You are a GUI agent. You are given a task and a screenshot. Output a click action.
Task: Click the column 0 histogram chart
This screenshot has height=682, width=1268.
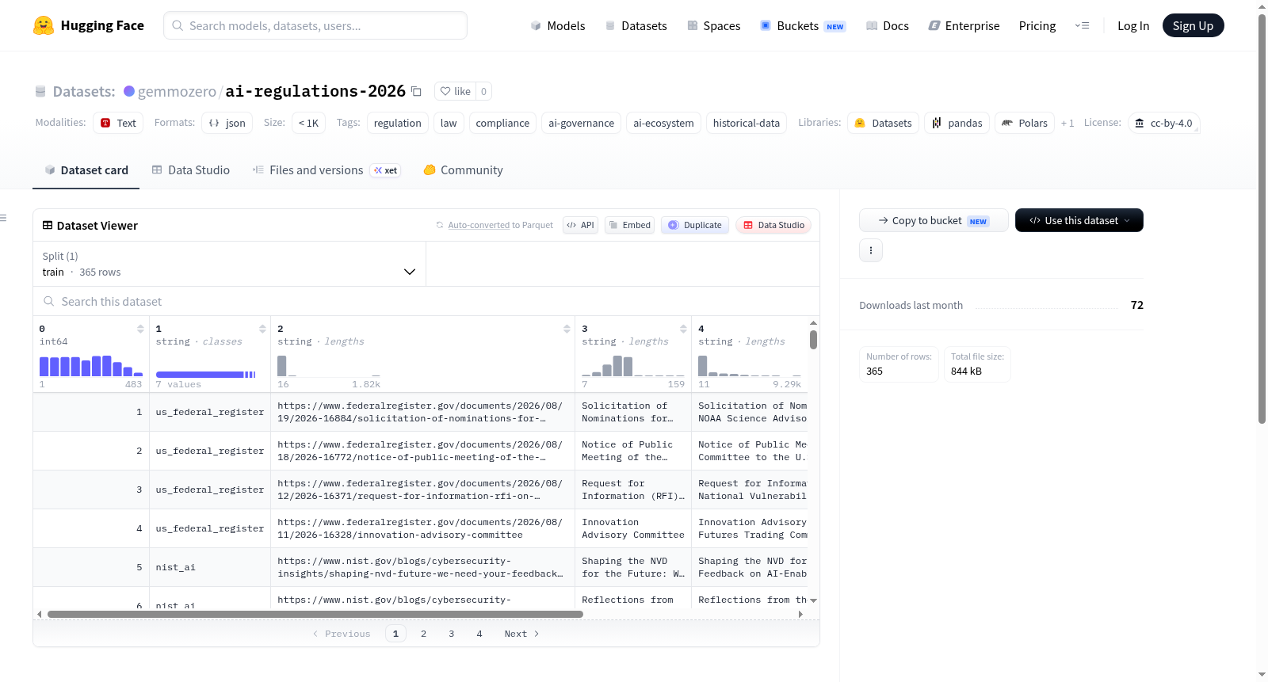[91, 366]
